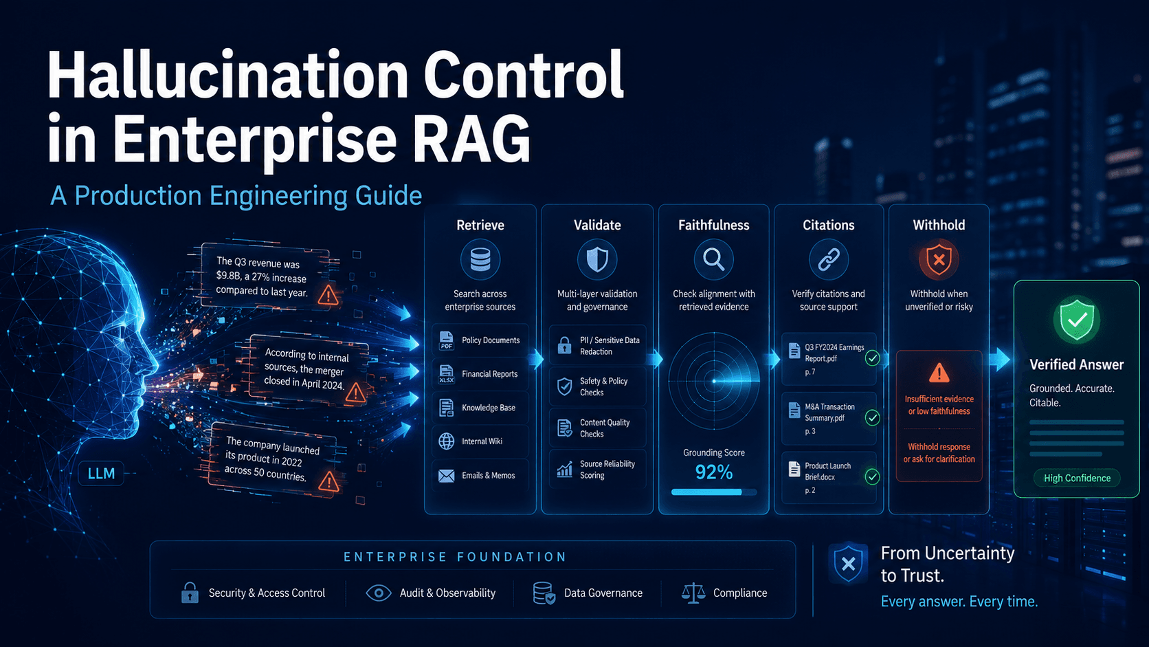Screen dimensions: 1149x647
Task: Click the Faithfulness magnifying glass icon
Action: pyautogui.click(x=713, y=260)
